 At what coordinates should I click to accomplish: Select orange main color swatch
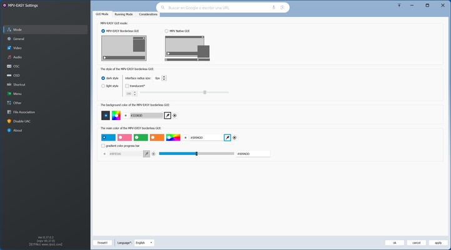(x=157, y=137)
